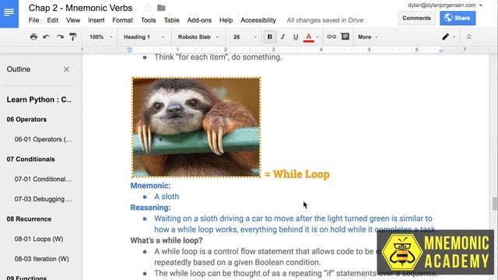Jump to 06 Operators in outline
The width and height of the screenshot is (498, 280).
[26, 119]
